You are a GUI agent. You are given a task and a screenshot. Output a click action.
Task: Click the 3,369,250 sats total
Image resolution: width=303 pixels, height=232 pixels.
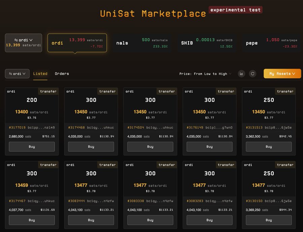257,210
